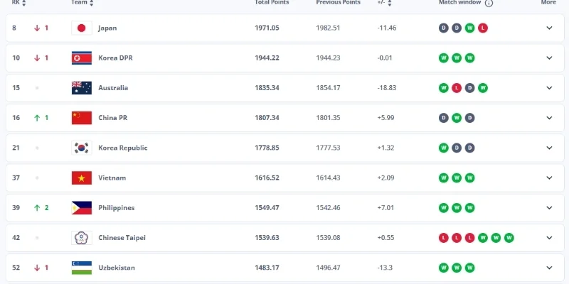Click the Australia flag icon

(x=81, y=88)
